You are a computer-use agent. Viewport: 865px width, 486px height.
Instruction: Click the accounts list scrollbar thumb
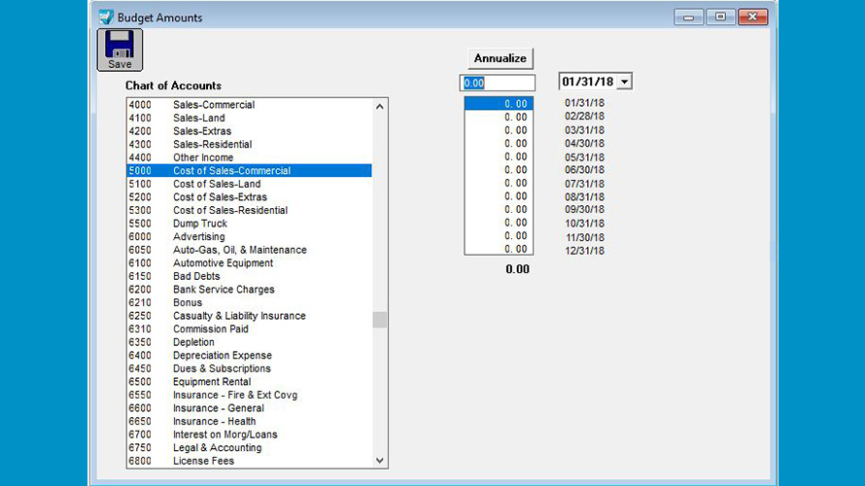(379, 320)
